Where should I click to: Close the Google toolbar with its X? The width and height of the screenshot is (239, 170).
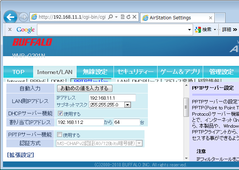10,29
